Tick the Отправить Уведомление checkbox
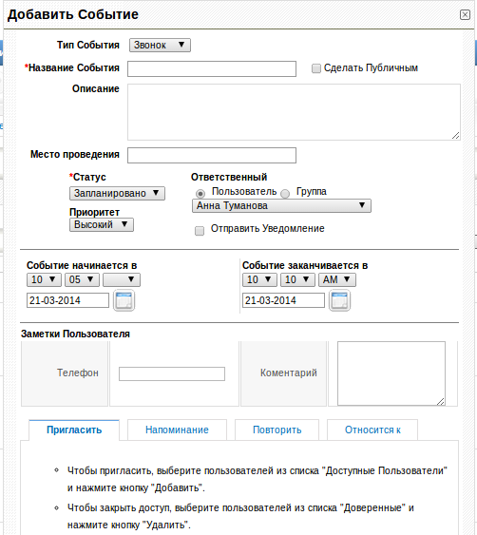 coord(200,231)
